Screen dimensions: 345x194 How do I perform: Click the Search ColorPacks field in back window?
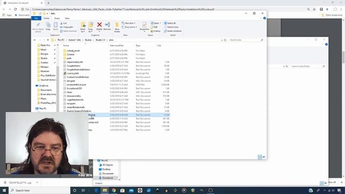pos(308,66)
